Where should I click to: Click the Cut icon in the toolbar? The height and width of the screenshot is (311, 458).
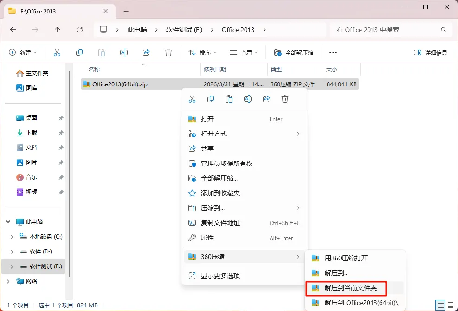57,52
